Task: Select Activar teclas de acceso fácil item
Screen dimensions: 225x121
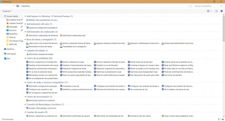Action: 140,62
